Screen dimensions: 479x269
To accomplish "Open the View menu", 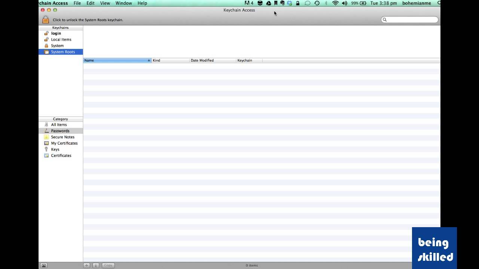I will (105, 3).
